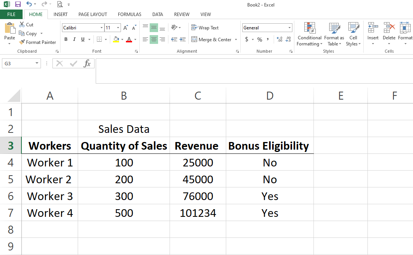Select cell containing 101234 revenue
The height and width of the screenshot is (255, 413).
click(x=198, y=213)
